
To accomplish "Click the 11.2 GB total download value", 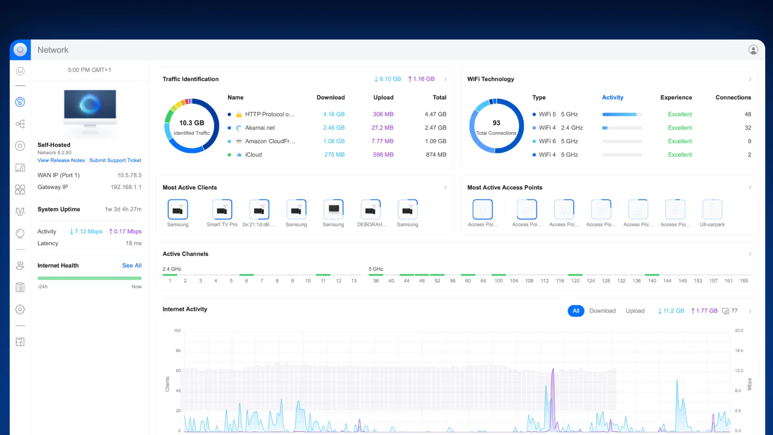I will (671, 311).
